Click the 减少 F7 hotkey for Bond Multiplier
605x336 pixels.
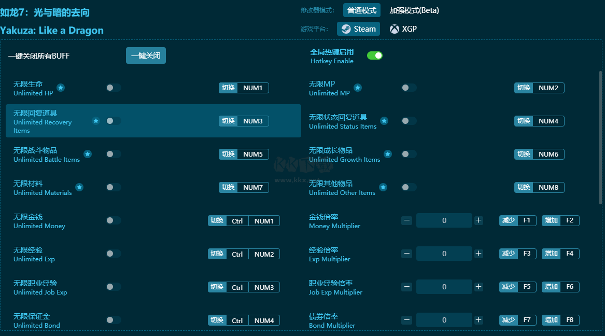click(518, 320)
